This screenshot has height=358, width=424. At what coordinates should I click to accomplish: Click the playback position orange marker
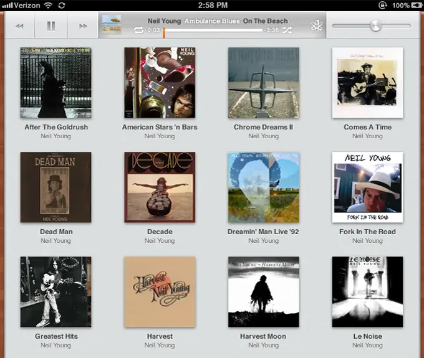pyautogui.click(x=164, y=32)
